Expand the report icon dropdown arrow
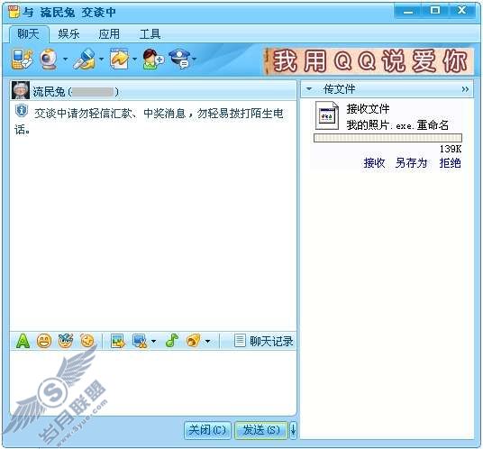The height and width of the screenshot is (449, 483). click(x=194, y=58)
